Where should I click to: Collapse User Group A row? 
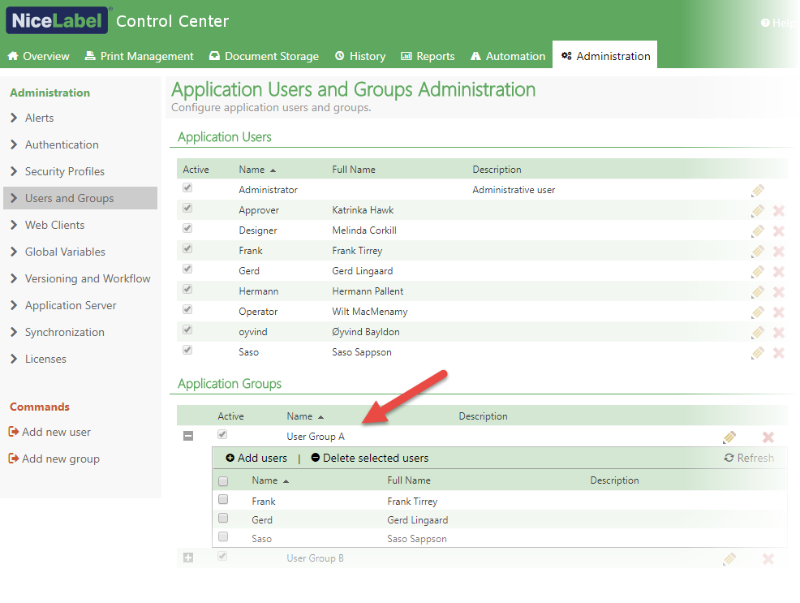pos(188,436)
